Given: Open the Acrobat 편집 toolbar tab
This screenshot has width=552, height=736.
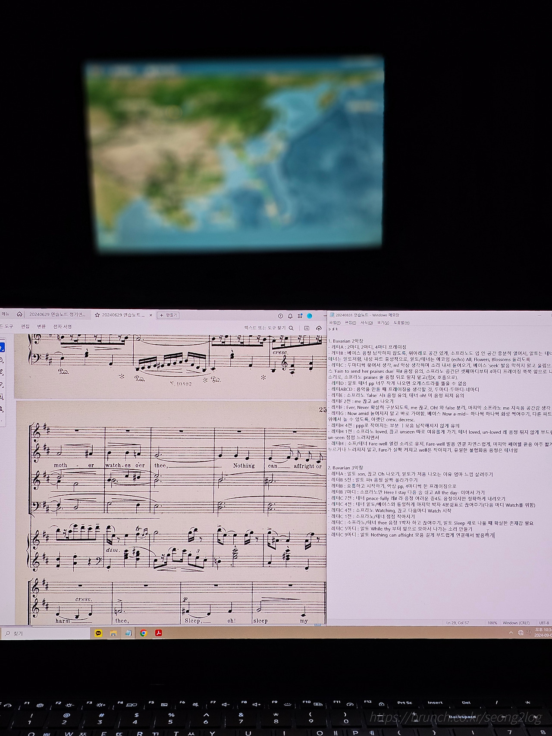Looking at the screenshot, I should pos(25,327).
